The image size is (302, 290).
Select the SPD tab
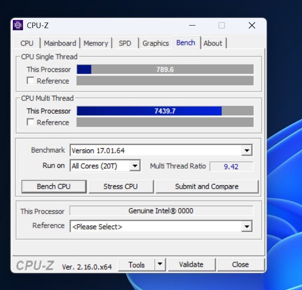tap(125, 43)
